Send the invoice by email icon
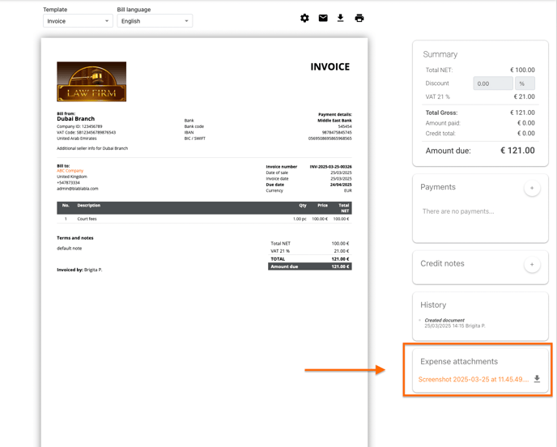 (x=323, y=18)
